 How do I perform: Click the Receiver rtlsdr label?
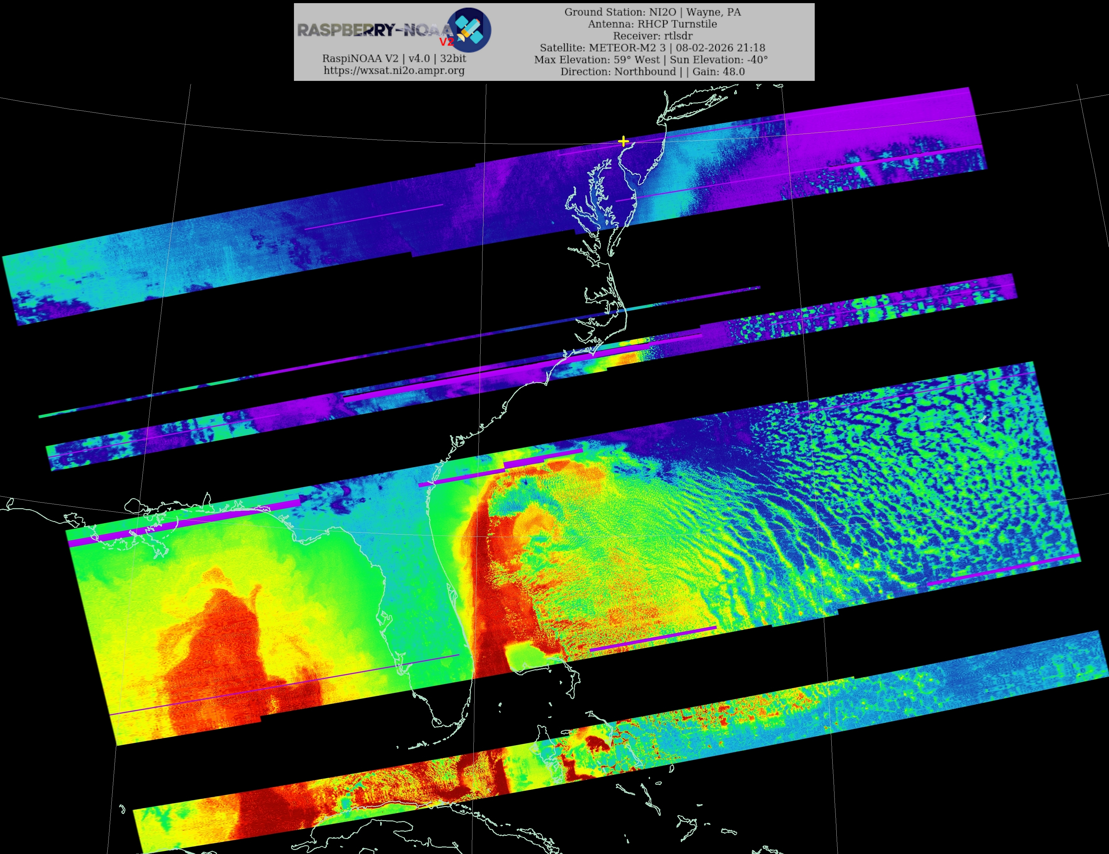coord(653,35)
